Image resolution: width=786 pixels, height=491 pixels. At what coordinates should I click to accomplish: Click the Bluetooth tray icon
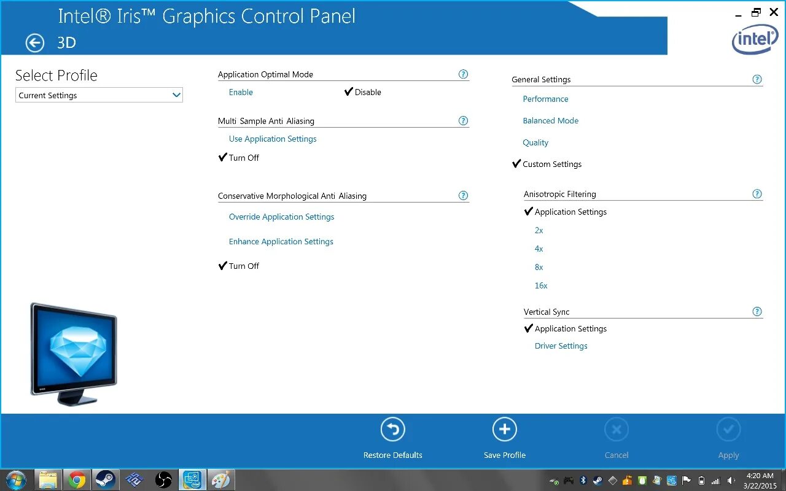pyautogui.click(x=583, y=480)
